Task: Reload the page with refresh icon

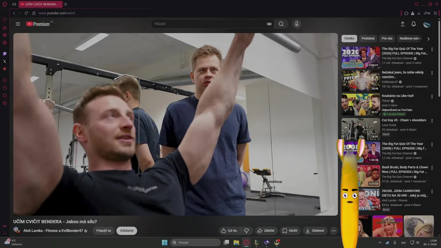Action: tap(26, 13)
